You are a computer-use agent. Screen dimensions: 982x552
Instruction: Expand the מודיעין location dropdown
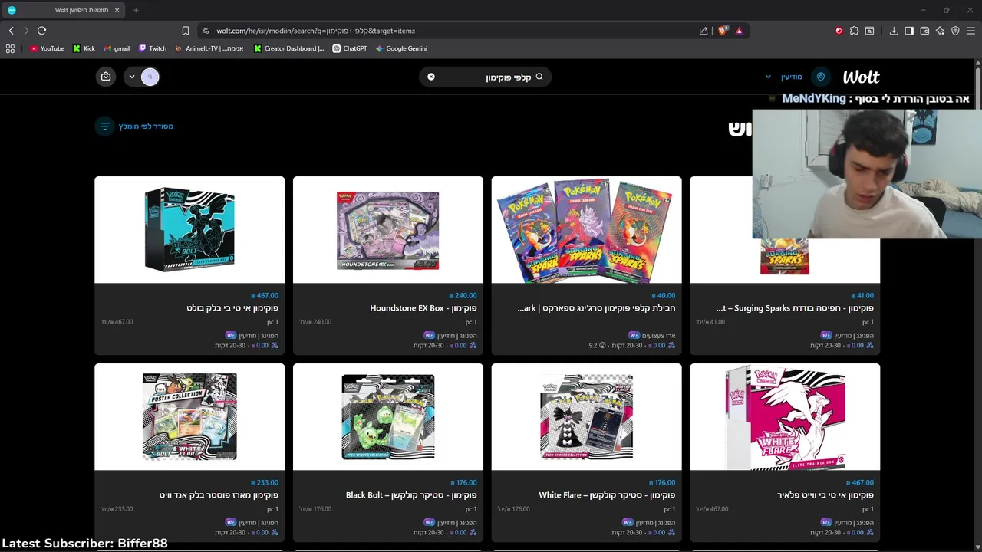(x=768, y=77)
